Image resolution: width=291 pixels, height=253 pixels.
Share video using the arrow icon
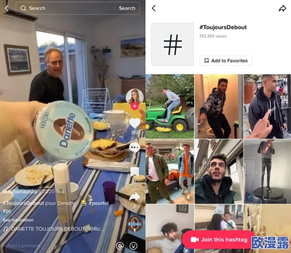point(135,197)
